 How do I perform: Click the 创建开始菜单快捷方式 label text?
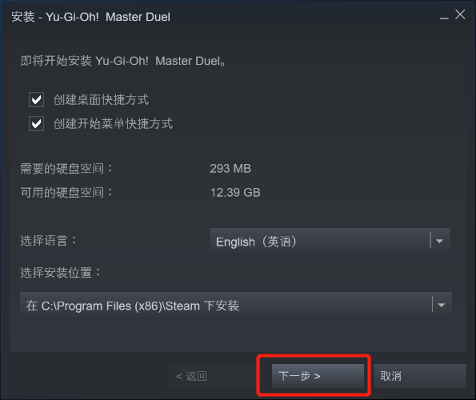click(x=113, y=123)
